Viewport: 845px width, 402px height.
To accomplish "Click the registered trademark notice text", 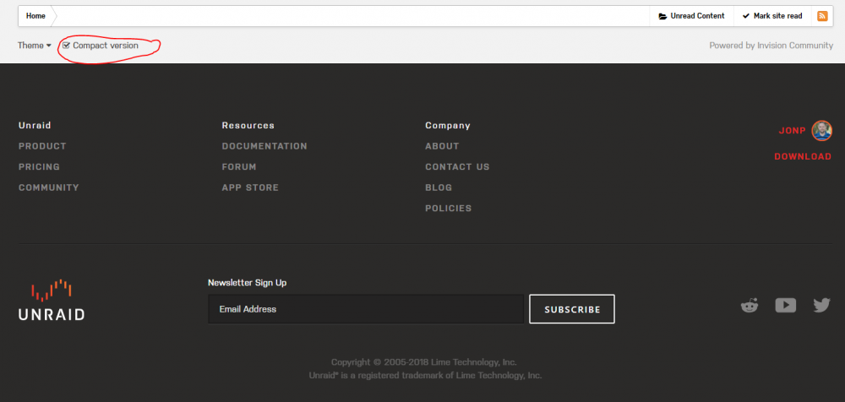I will click(x=425, y=375).
